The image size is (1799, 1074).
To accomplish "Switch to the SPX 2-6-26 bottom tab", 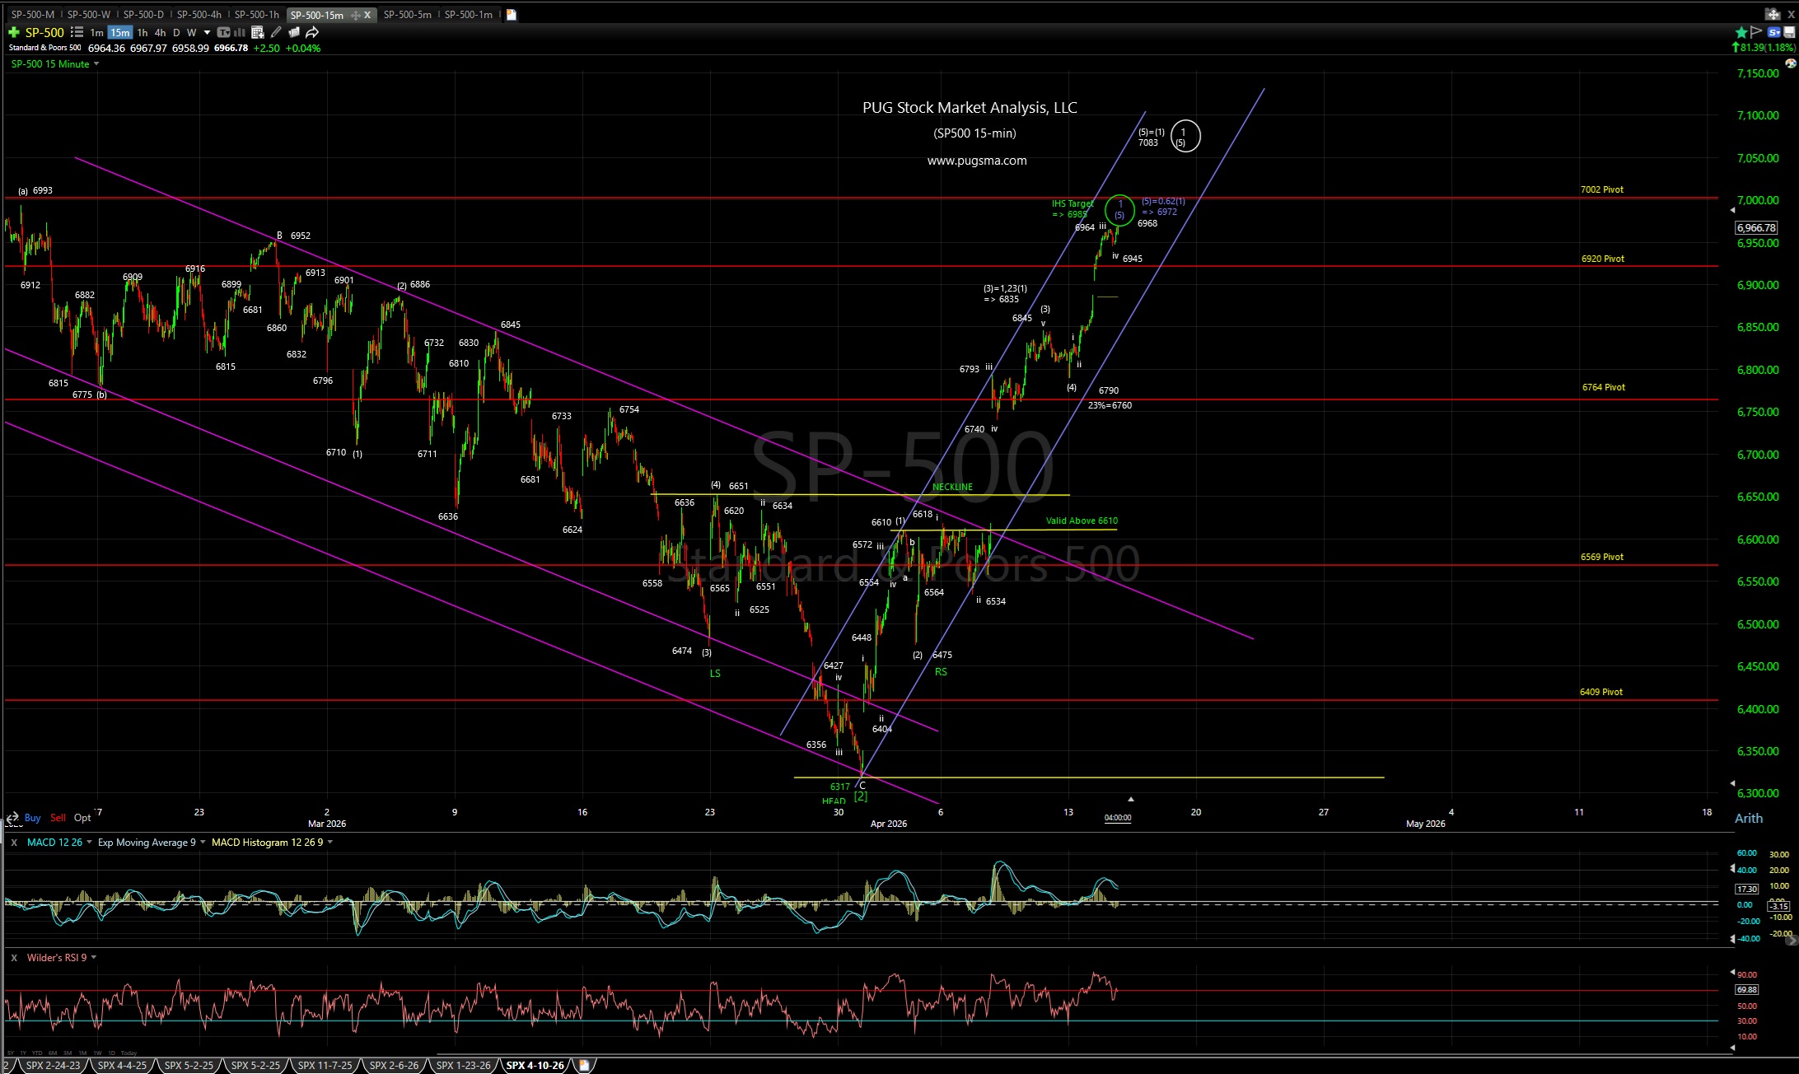I will coord(394,1066).
